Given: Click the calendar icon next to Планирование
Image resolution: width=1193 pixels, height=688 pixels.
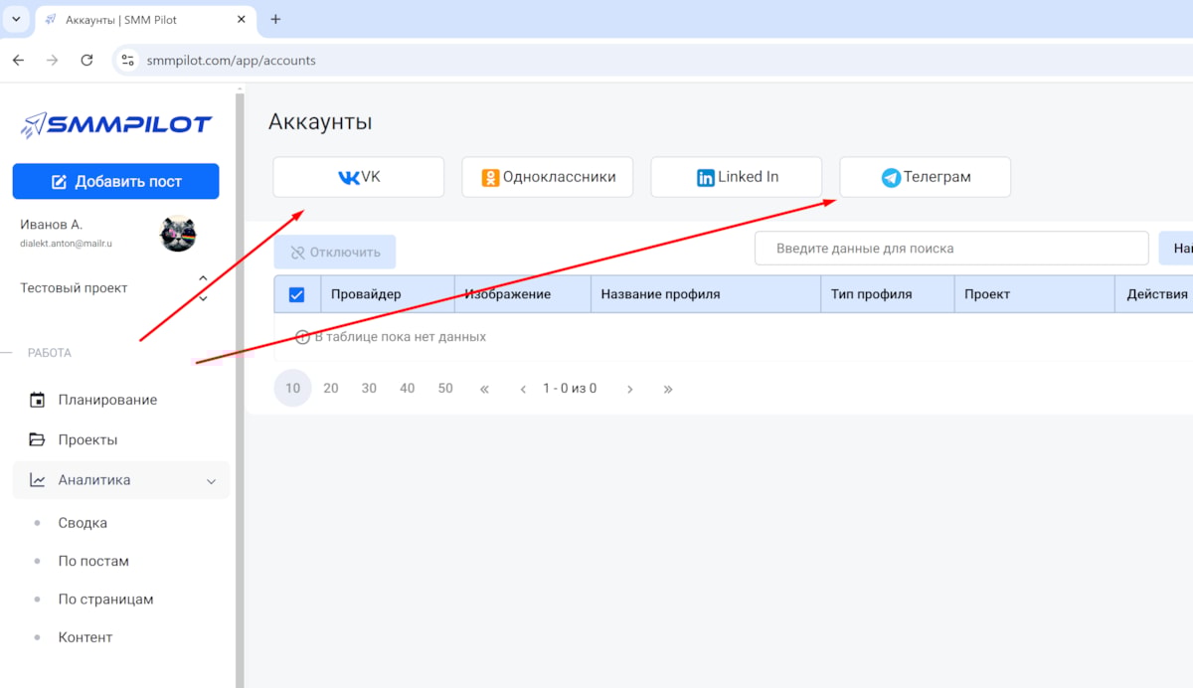Looking at the screenshot, I should coord(38,400).
